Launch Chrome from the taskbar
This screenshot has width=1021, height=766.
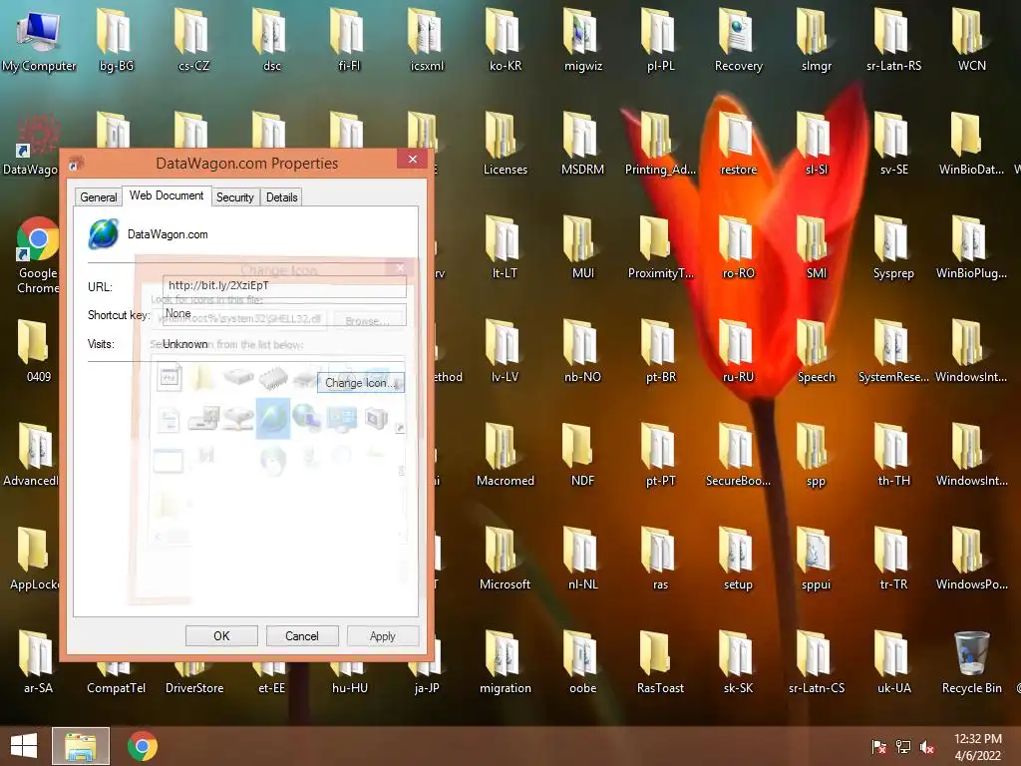pos(143,746)
